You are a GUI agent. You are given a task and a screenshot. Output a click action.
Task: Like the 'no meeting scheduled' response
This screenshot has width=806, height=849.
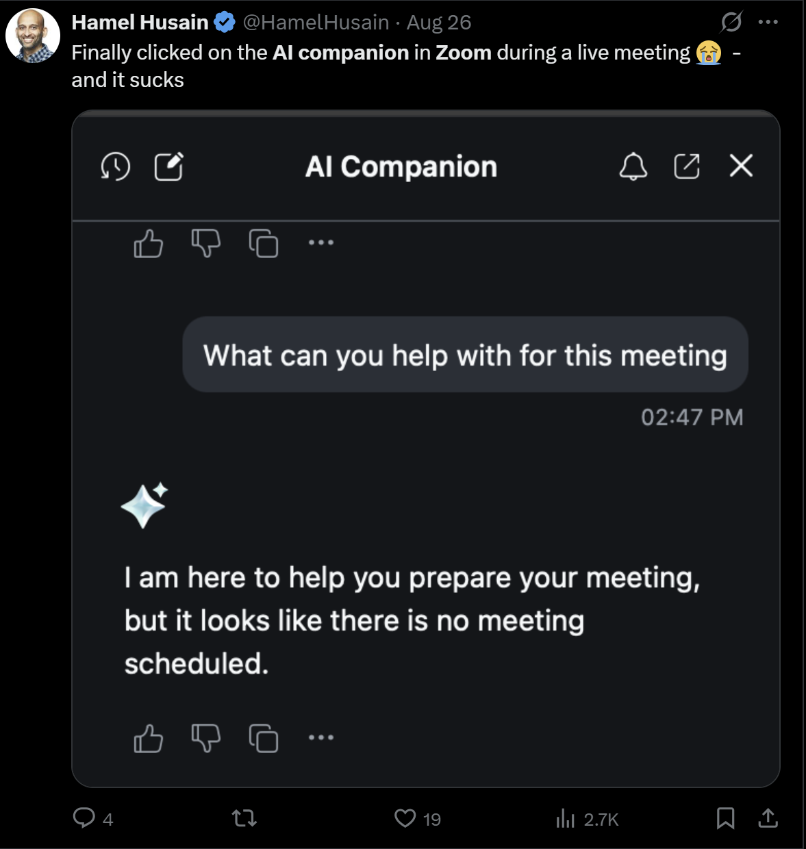pos(148,738)
